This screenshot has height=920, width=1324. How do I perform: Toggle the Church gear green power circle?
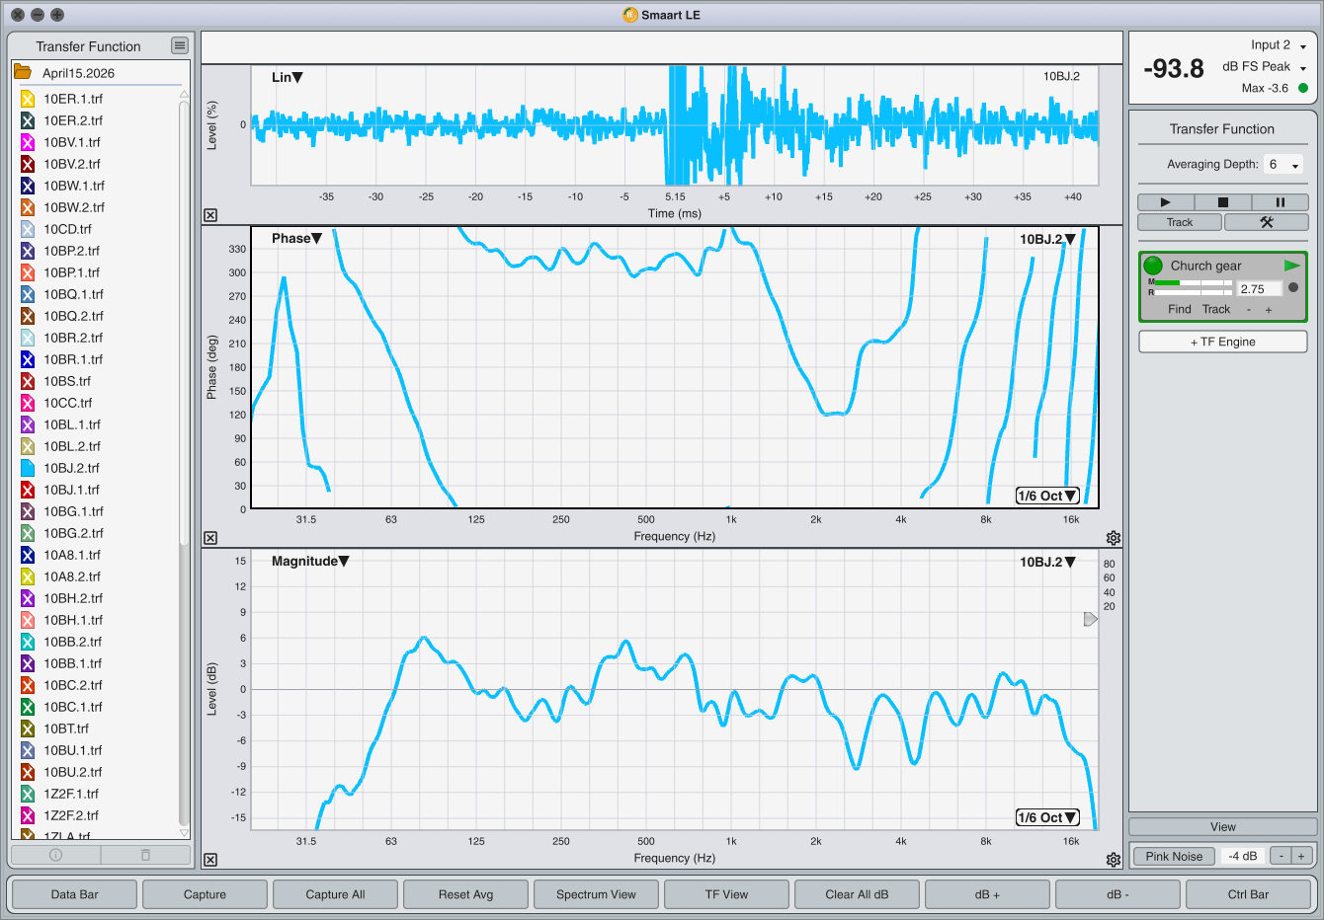click(1153, 266)
